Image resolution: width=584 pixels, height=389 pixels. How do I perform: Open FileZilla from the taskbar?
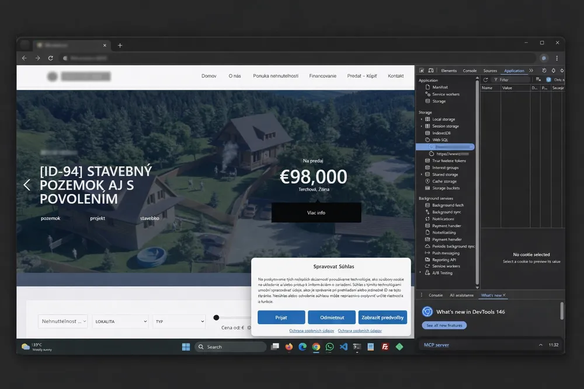coord(385,346)
